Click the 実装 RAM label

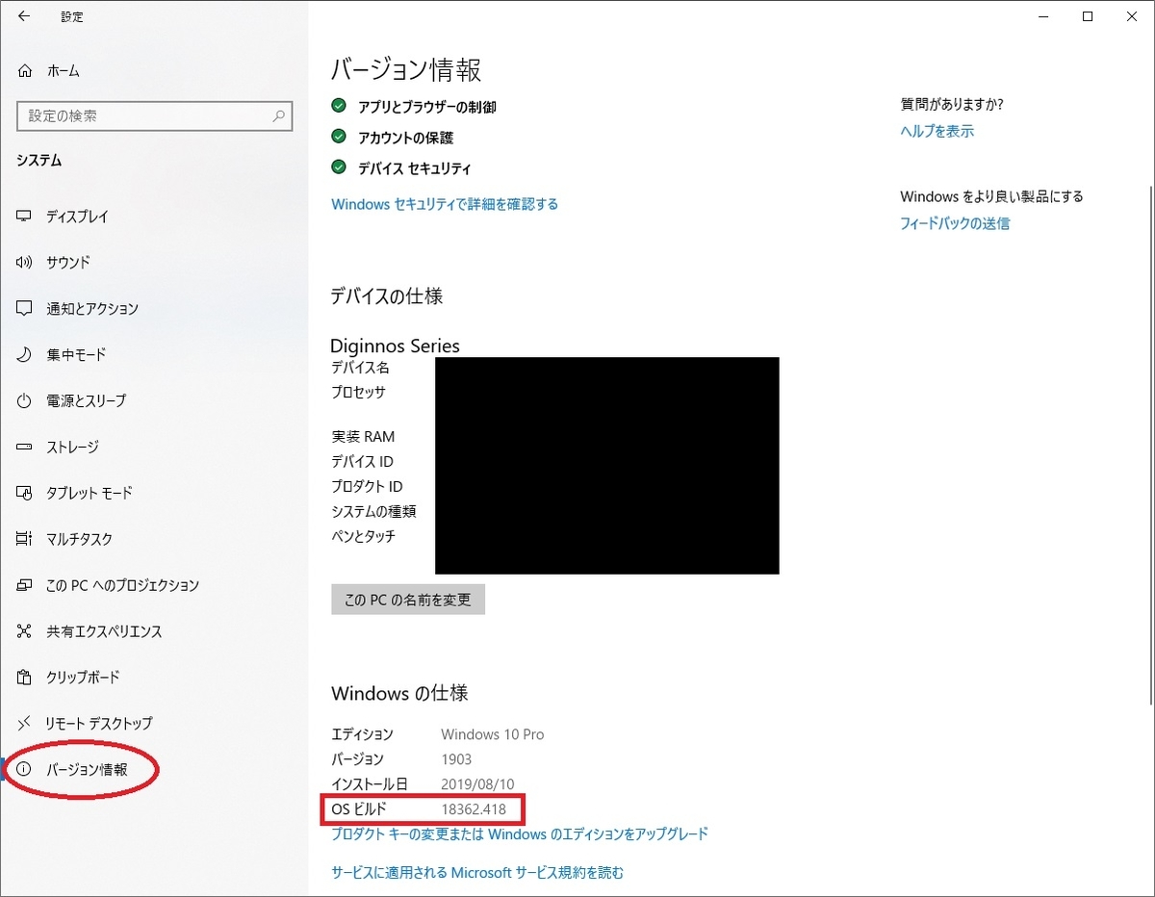coord(363,436)
